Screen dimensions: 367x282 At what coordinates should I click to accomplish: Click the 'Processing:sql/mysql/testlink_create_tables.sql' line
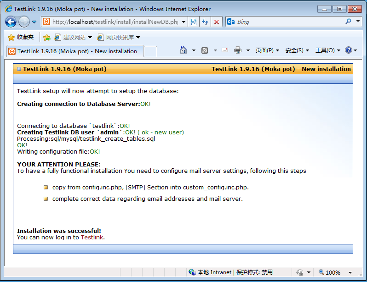point(86,138)
